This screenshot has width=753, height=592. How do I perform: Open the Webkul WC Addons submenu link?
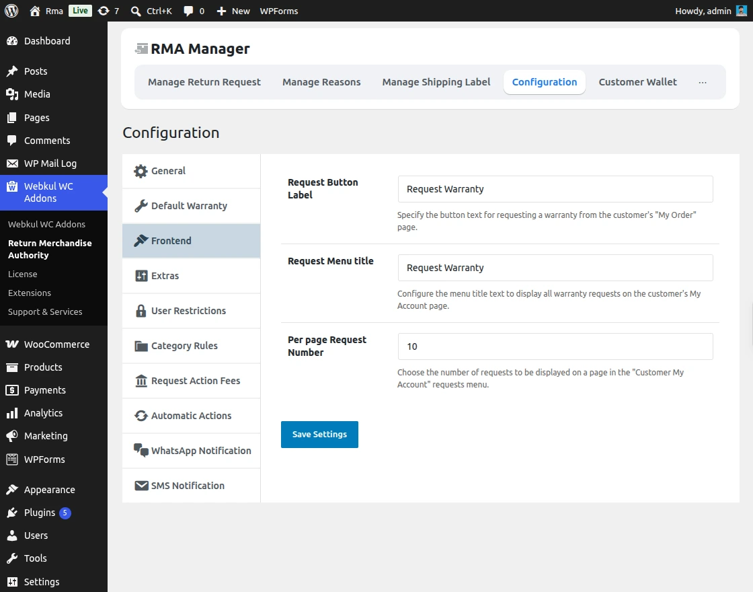(x=46, y=225)
